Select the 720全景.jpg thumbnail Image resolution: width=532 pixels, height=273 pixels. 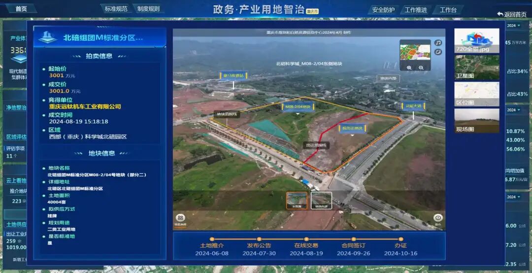477,41
